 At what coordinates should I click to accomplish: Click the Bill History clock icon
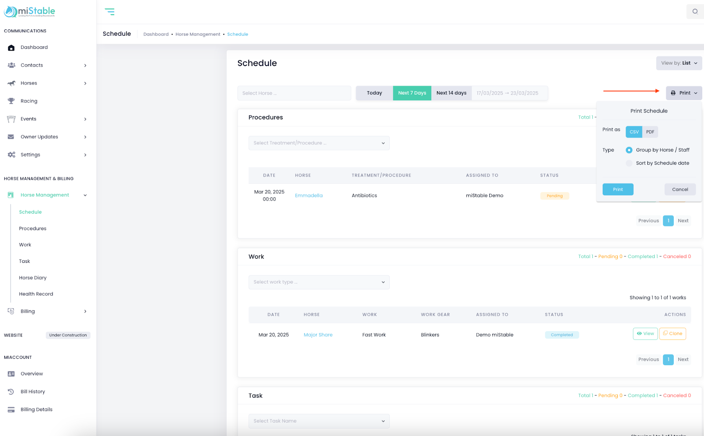pos(11,392)
